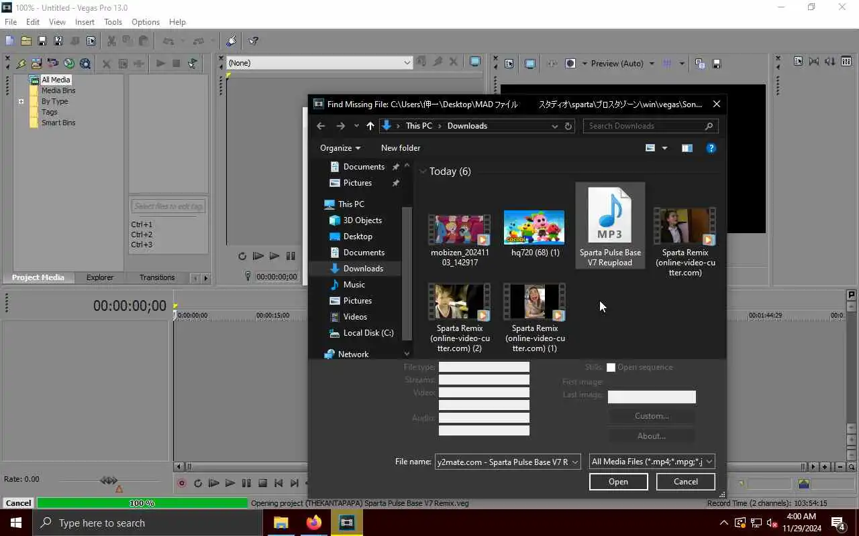Click the Up one level arrow in dialog
The image size is (859, 536).
coord(370,126)
